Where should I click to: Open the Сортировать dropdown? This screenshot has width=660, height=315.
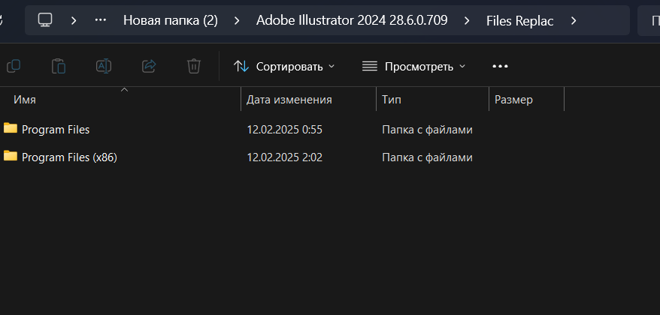pos(284,66)
